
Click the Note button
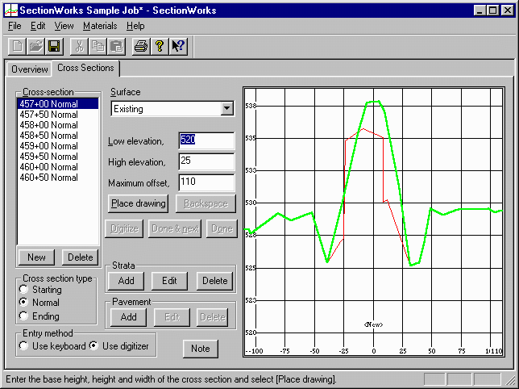coord(200,349)
